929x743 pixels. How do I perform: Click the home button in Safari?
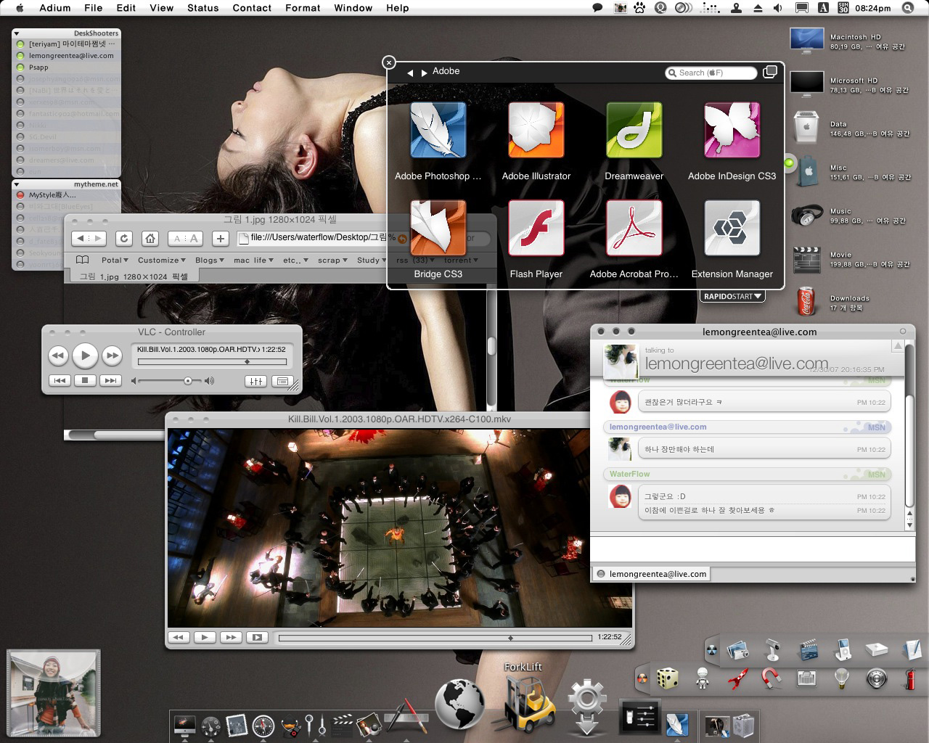(x=150, y=238)
